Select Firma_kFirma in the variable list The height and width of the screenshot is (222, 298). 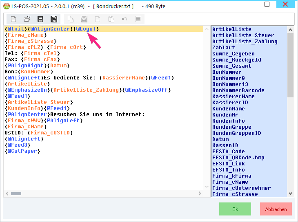(232, 176)
